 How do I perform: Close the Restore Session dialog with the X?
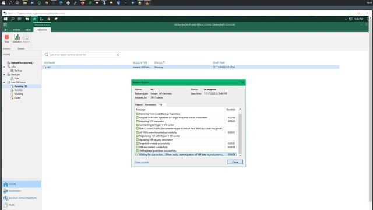242,82
